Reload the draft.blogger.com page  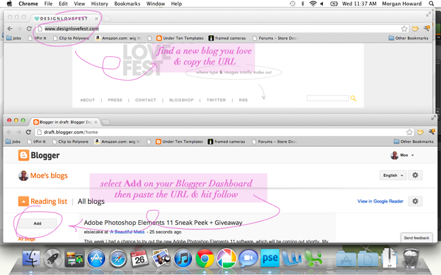pos(28,132)
